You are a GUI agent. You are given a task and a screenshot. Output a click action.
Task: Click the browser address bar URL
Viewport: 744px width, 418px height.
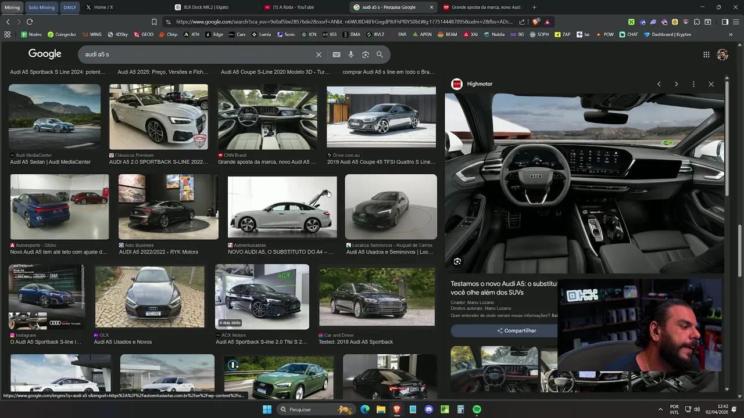343,22
